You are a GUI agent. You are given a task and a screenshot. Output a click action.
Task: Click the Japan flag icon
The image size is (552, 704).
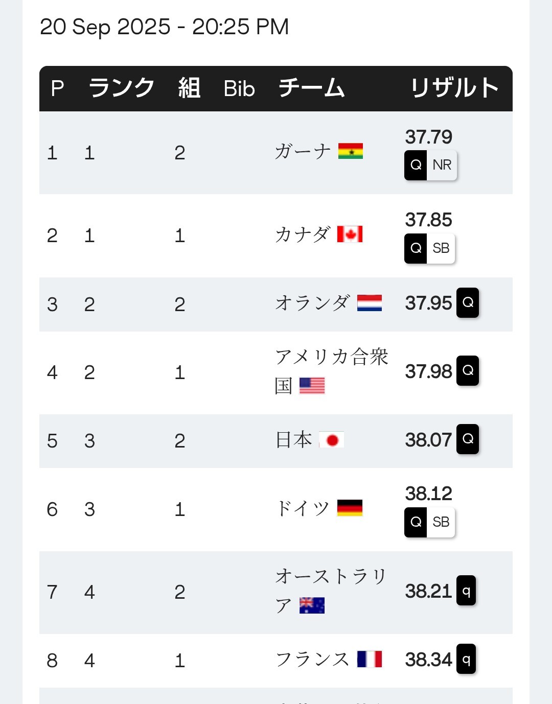coord(332,440)
